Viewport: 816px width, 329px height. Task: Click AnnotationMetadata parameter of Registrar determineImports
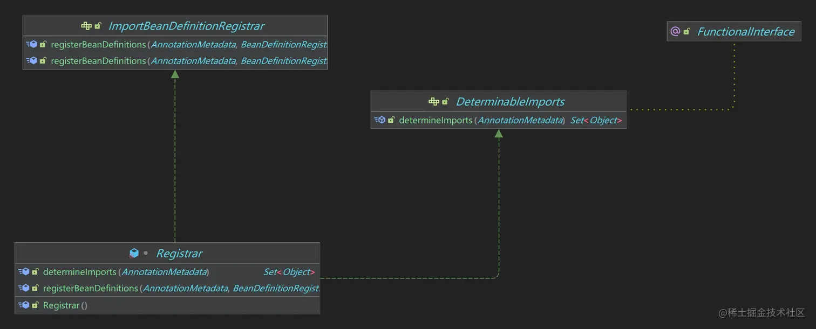[164, 272]
